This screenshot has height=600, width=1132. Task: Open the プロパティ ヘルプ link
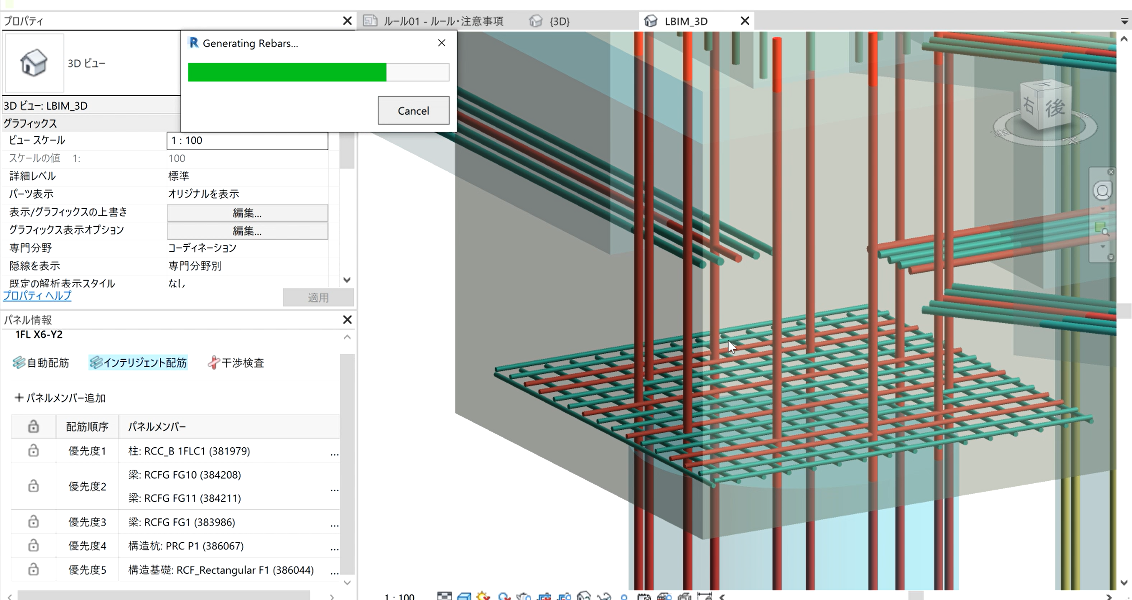pos(37,296)
